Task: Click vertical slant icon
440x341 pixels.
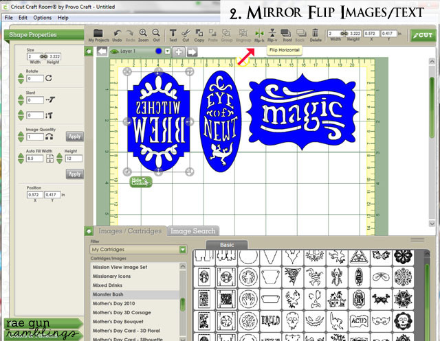Action: click(49, 115)
